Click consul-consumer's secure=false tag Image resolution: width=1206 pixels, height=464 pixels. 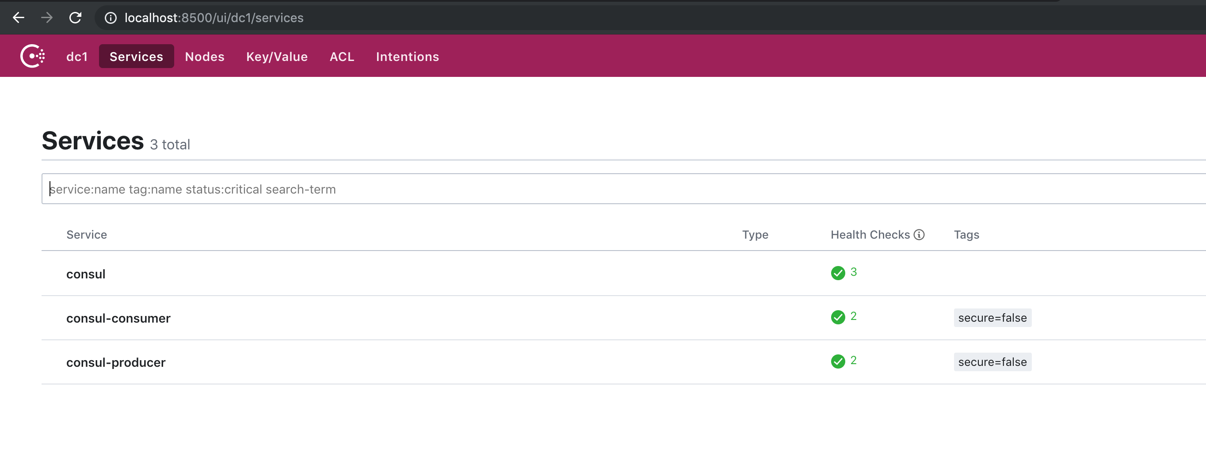tap(992, 318)
